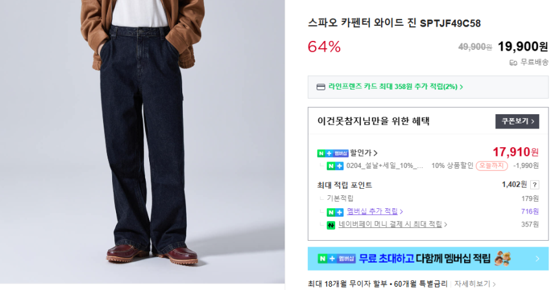Open arrow at right of membership banner

click(537, 259)
